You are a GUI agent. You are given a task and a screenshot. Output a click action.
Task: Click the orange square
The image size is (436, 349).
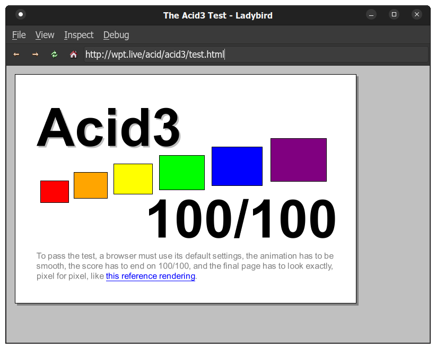[91, 185]
